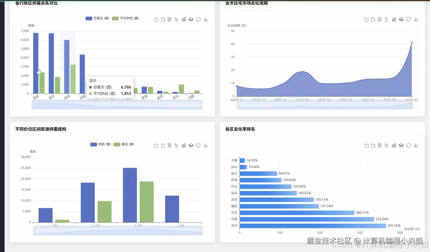This screenshot has height=252, width=430.
Task: Click the 光明 335.26% ranking bar
Action: (x=307, y=219)
